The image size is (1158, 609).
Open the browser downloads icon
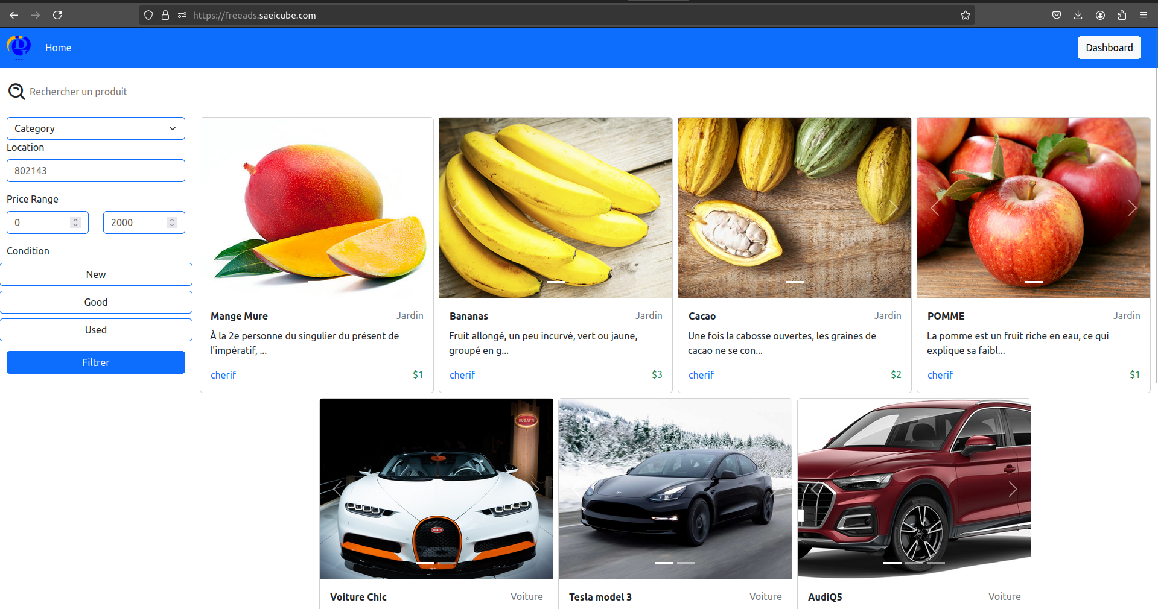tap(1078, 15)
